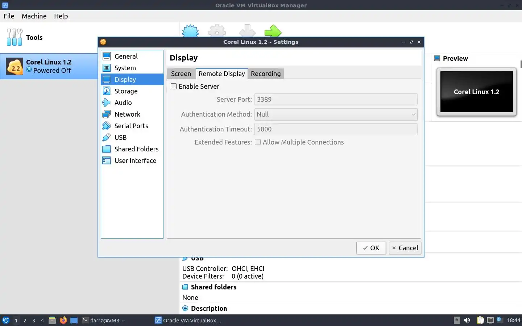The width and height of the screenshot is (522, 326).
Task: Click the Description section icon
Action: (185, 308)
